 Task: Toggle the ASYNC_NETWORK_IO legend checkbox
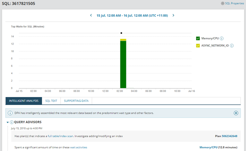(x=198, y=46)
